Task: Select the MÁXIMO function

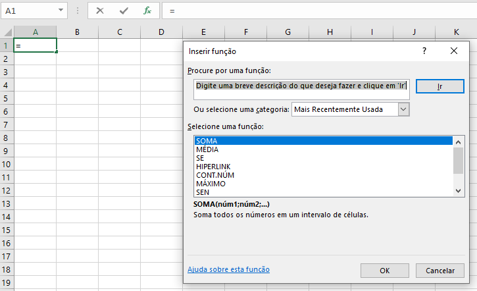Action: (x=211, y=184)
